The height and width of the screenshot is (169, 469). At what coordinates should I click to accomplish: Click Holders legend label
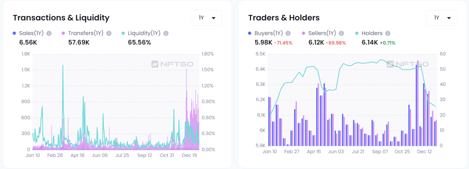(x=372, y=33)
